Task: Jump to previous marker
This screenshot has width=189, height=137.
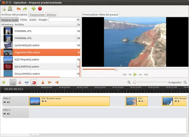Action: 50,82
